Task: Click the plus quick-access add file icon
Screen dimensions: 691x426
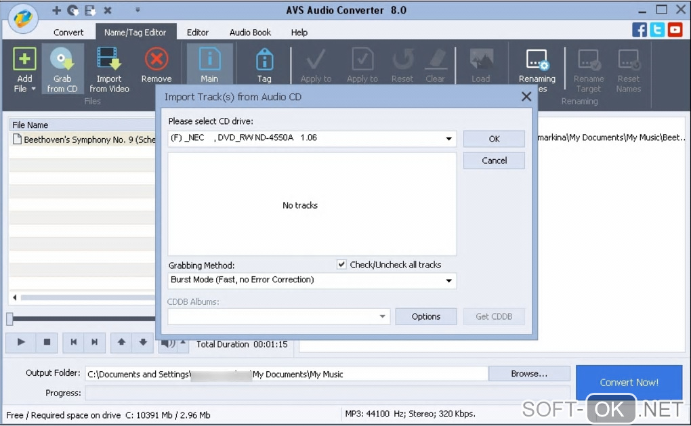Action: click(x=56, y=10)
